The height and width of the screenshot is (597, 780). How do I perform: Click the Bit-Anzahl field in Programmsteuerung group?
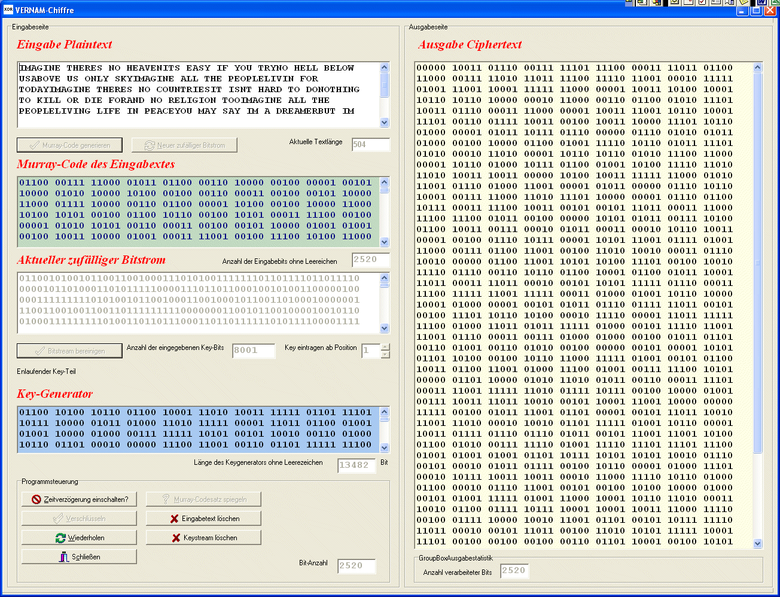click(x=357, y=566)
